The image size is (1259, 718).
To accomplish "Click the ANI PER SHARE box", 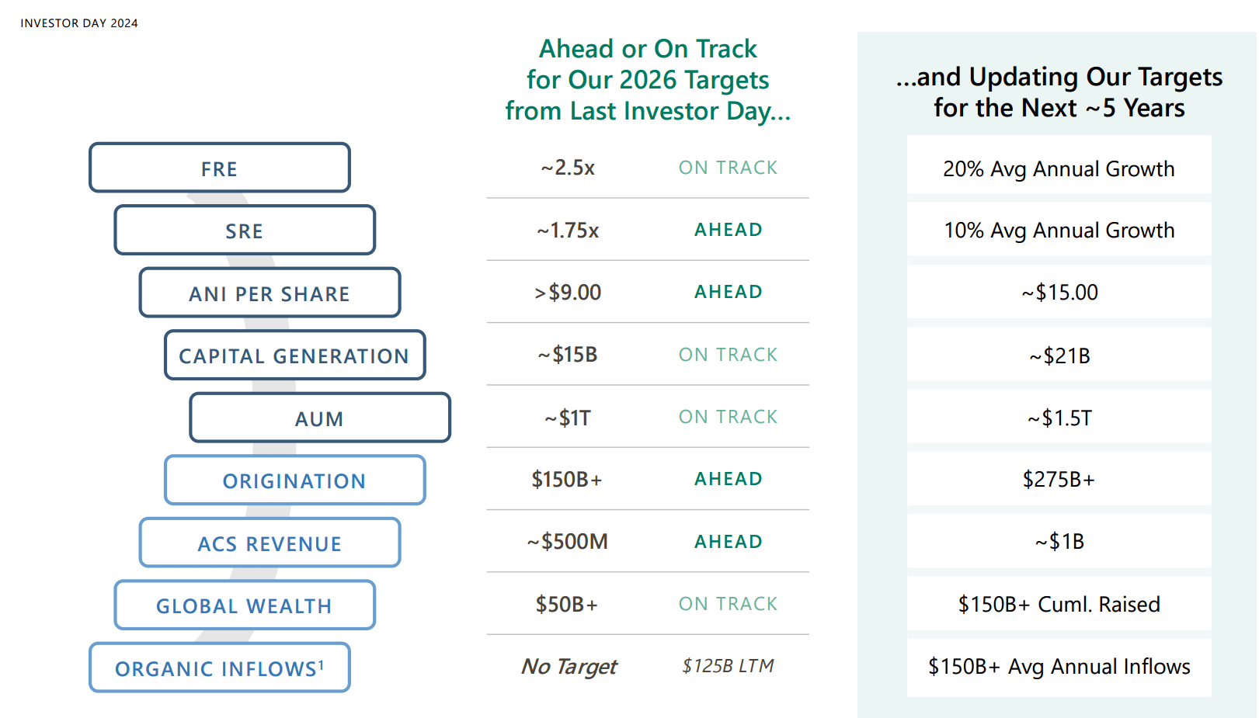I will 270,293.
